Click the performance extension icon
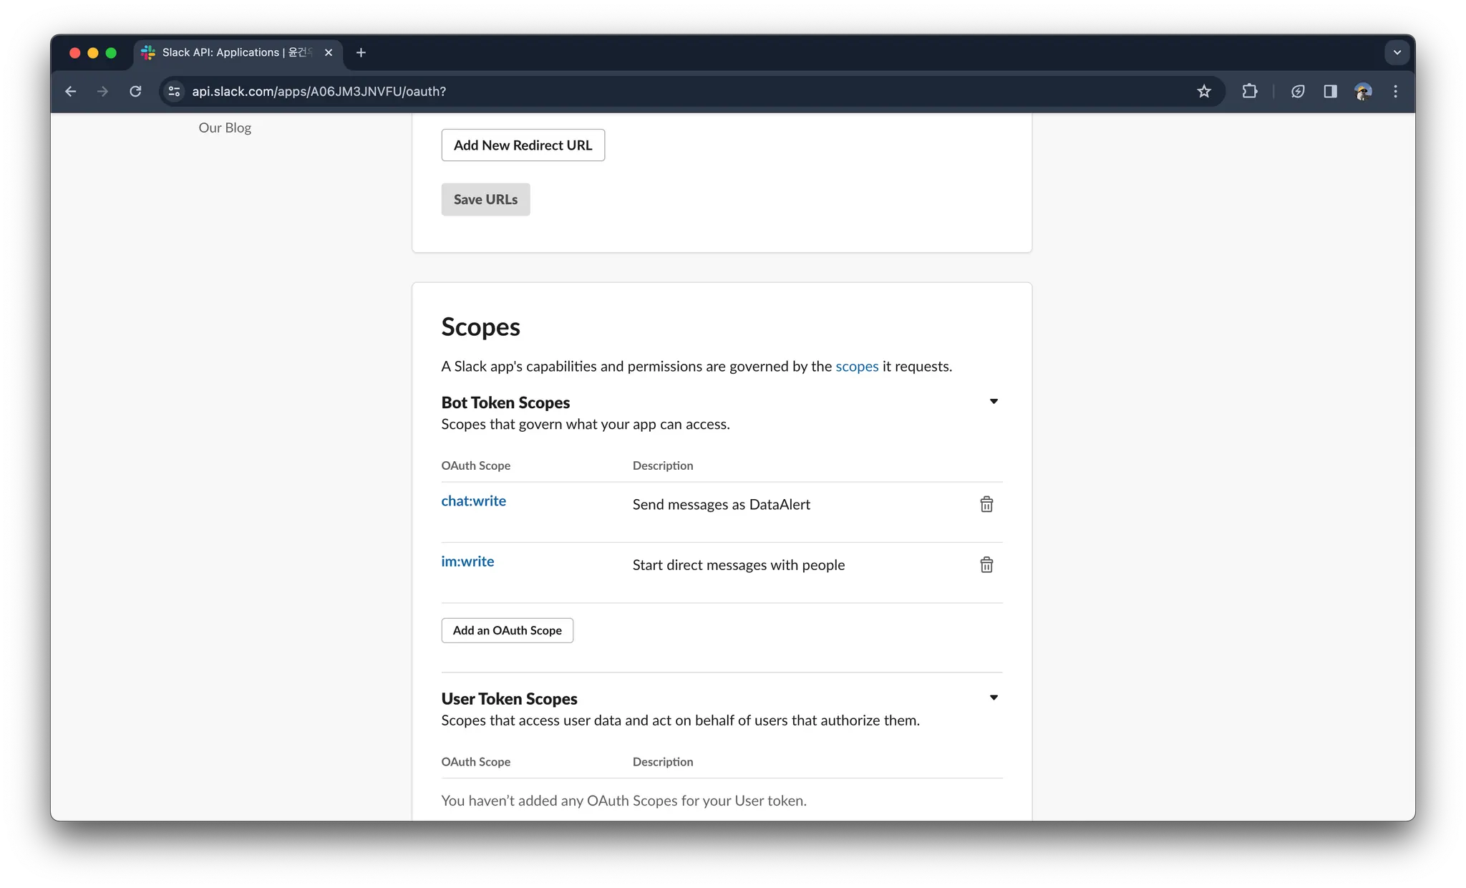Image resolution: width=1466 pixels, height=888 pixels. [1298, 92]
